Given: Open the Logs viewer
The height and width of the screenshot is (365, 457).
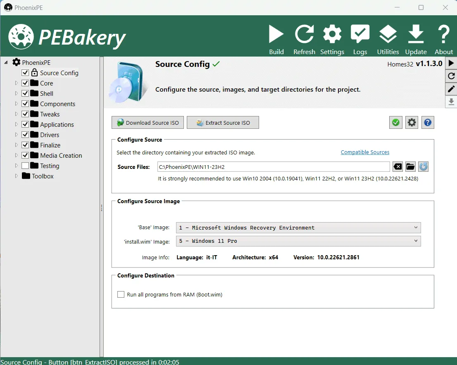Looking at the screenshot, I should point(360,35).
